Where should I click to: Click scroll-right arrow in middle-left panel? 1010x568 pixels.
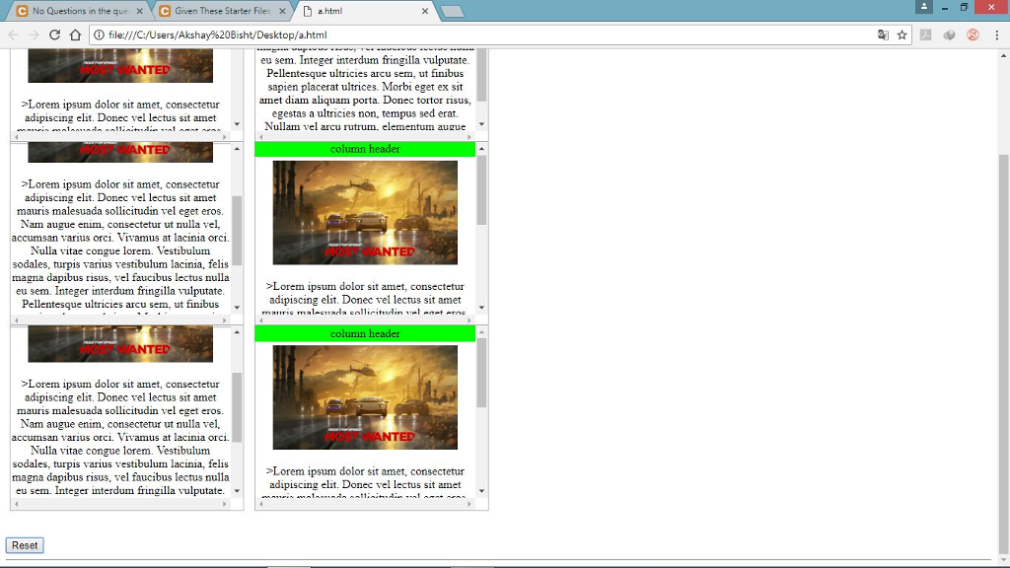(225, 320)
